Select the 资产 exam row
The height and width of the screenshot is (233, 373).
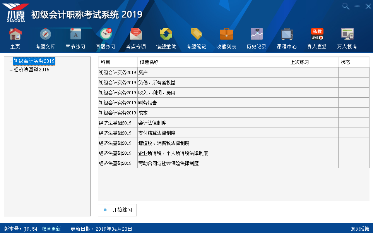(234, 72)
